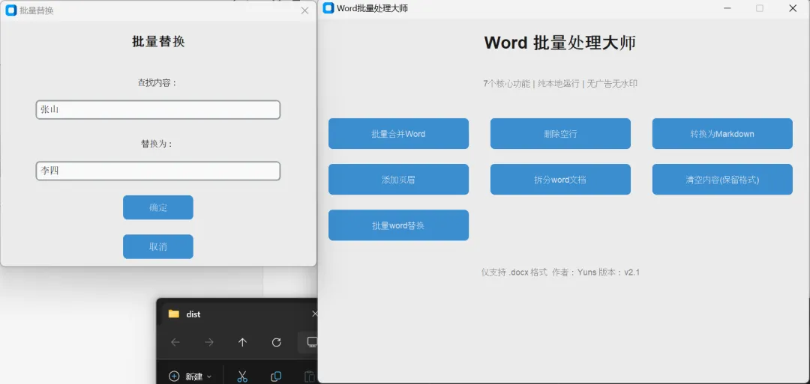Focus the 替换为 field containing 李四
The width and height of the screenshot is (810, 384).
[158, 171]
